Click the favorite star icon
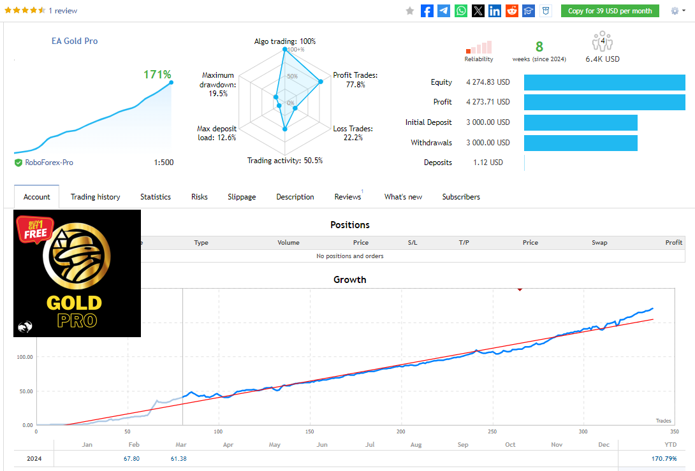This screenshot has width=695, height=471. click(410, 11)
